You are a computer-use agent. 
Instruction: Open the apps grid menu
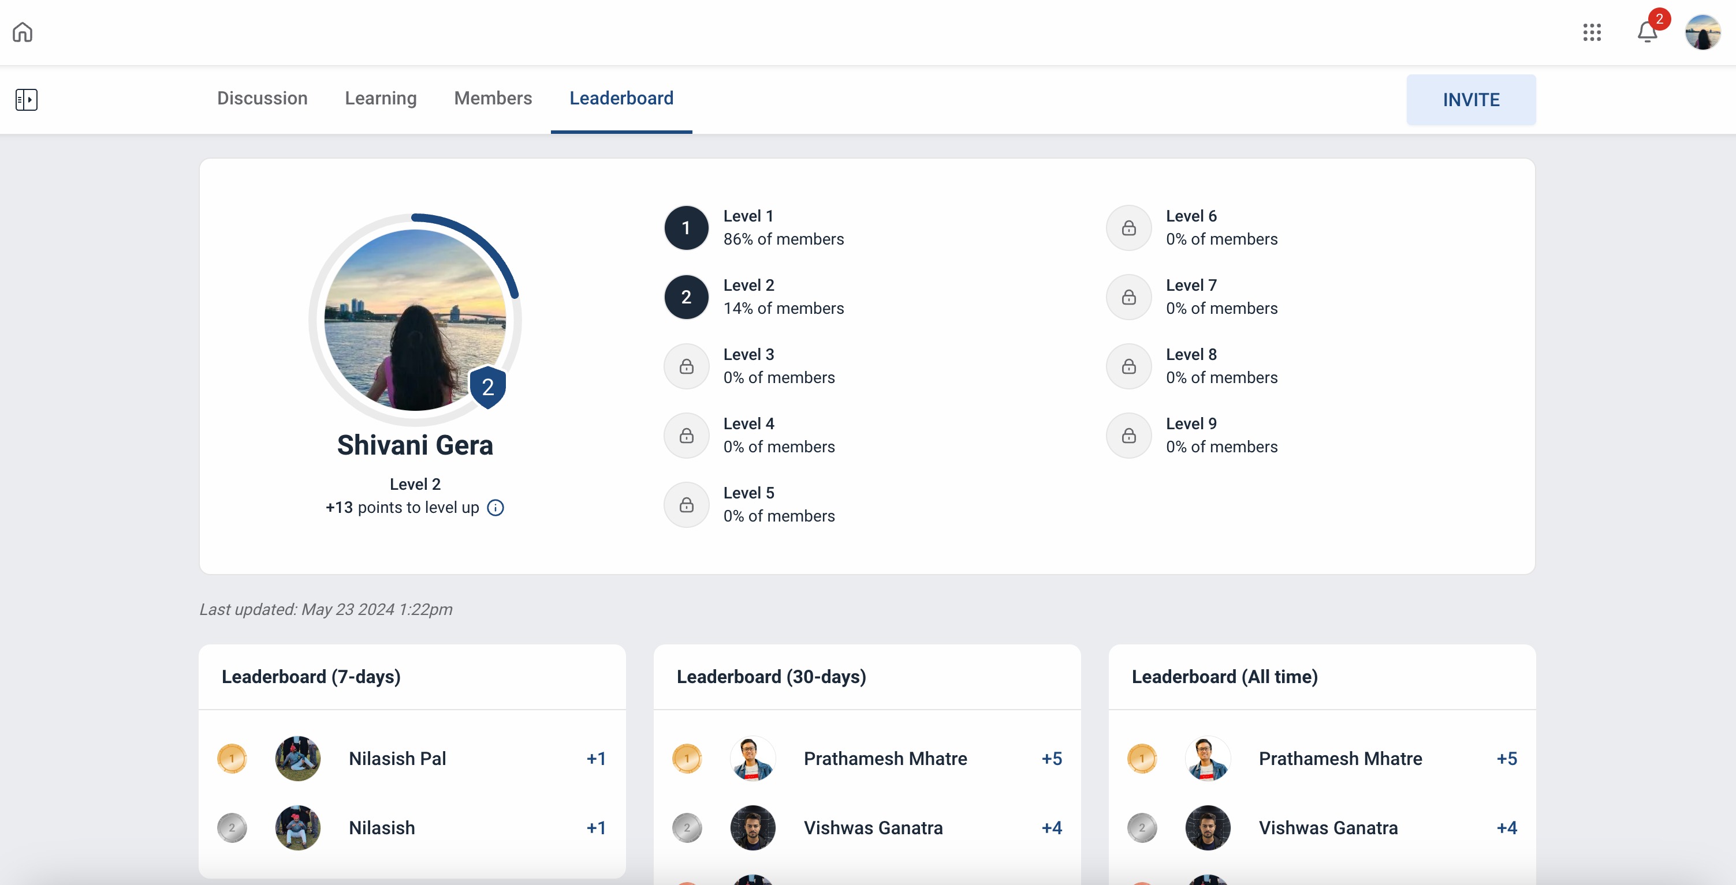pyautogui.click(x=1592, y=32)
